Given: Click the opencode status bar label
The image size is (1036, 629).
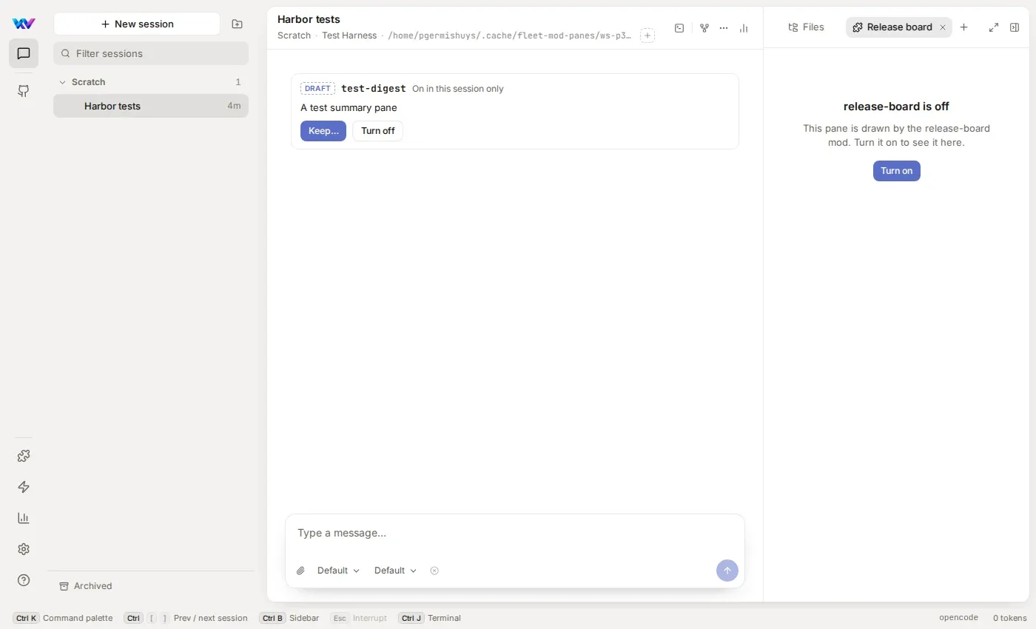Looking at the screenshot, I should click(958, 618).
